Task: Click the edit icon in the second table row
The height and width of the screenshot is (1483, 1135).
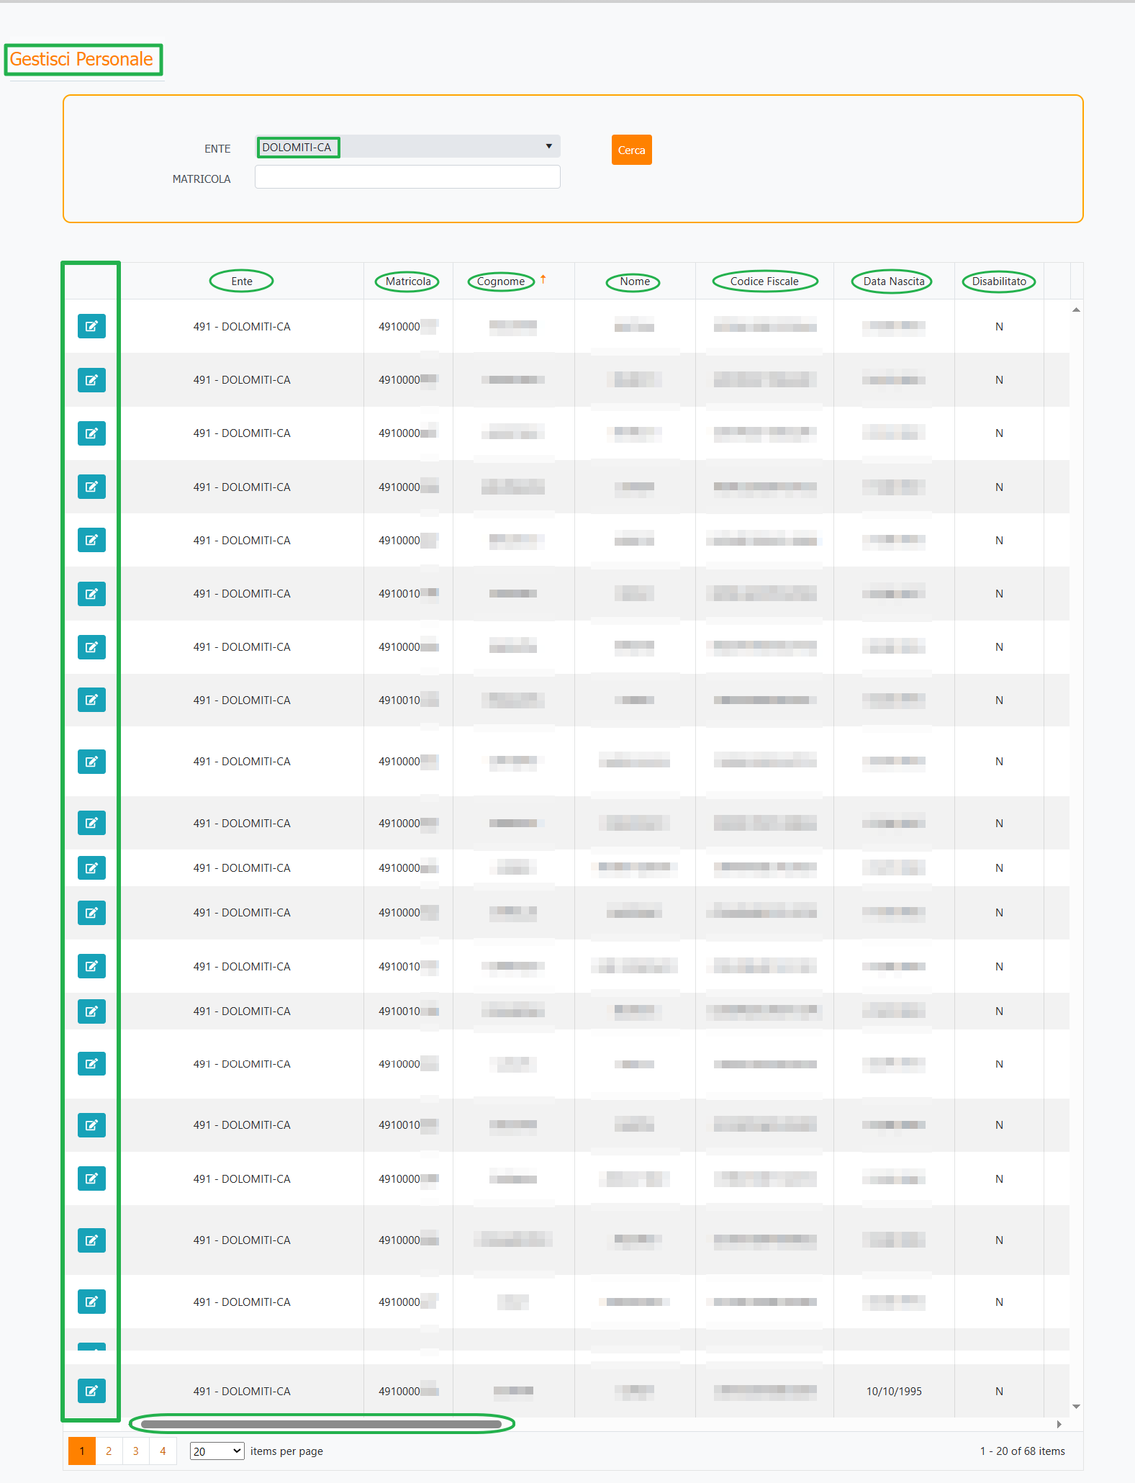Action: [x=91, y=380]
